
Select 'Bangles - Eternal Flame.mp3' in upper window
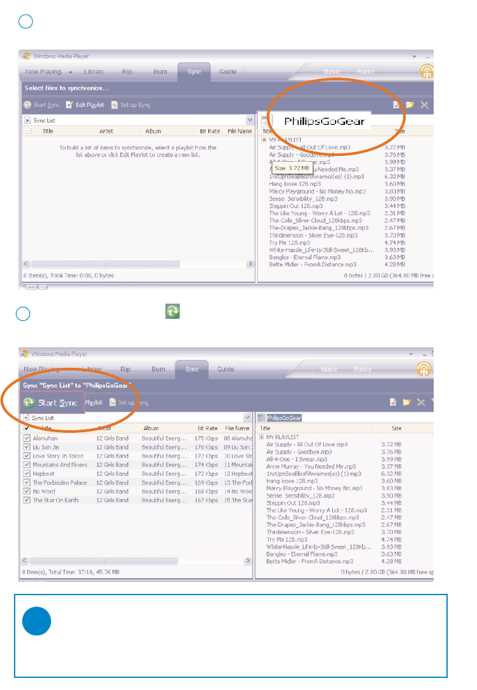(x=305, y=257)
